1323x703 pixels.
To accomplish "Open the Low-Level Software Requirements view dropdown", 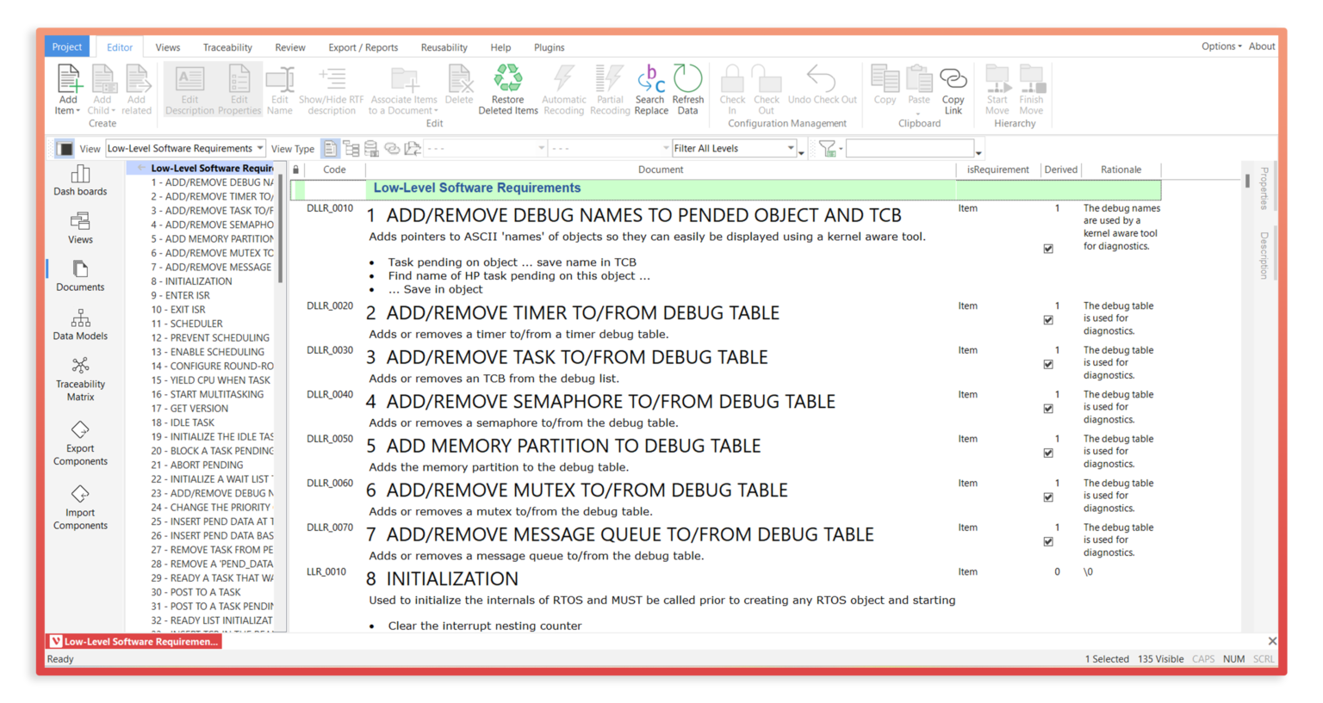I will pyautogui.click(x=260, y=148).
